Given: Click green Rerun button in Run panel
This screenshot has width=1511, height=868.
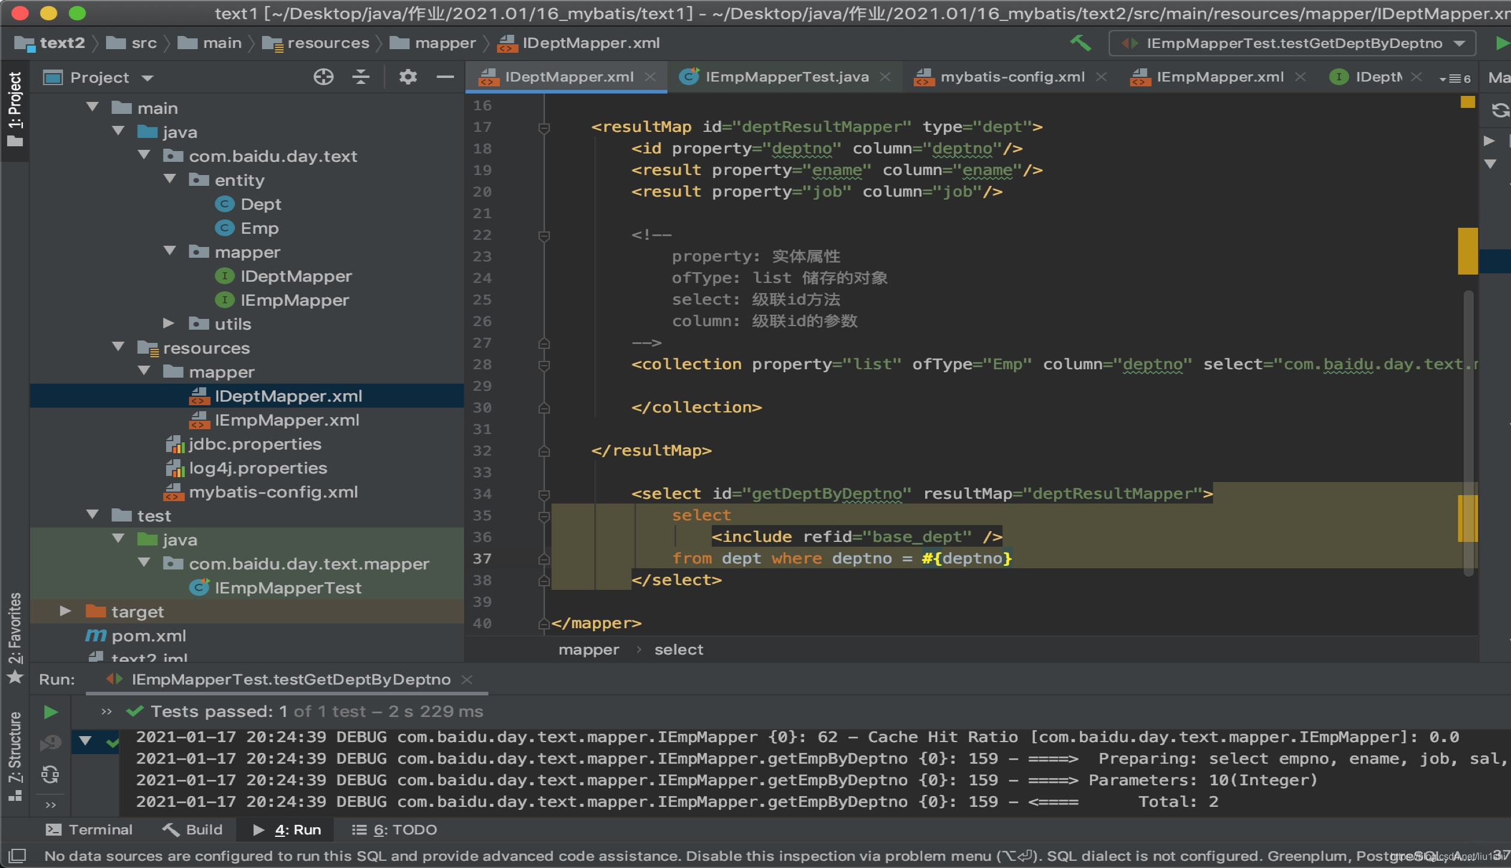Looking at the screenshot, I should (51, 712).
